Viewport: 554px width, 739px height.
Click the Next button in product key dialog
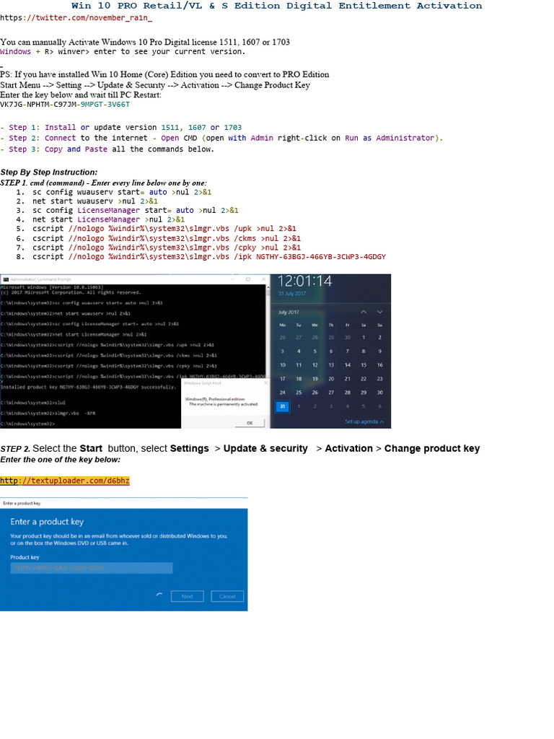pyautogui.click(x=187, y=596)
